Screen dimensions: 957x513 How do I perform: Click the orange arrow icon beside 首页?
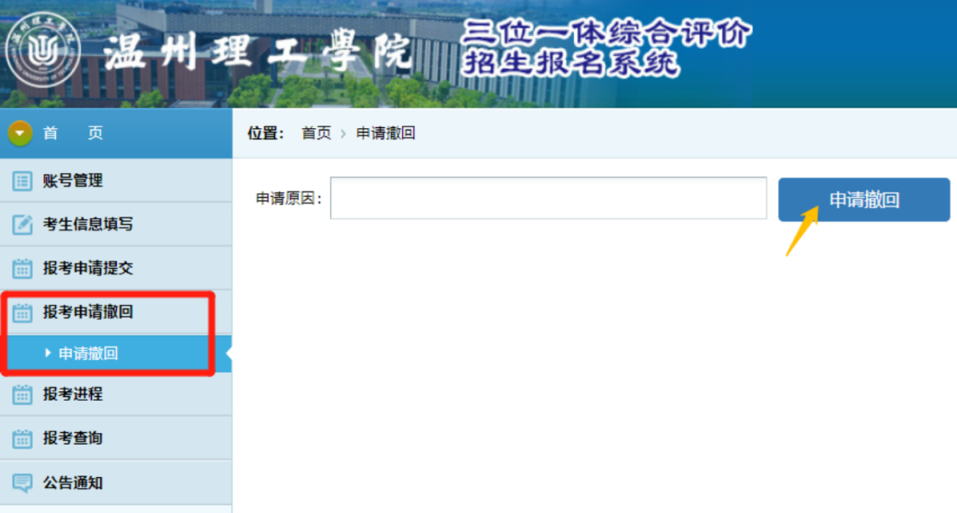tap(20, 134)
